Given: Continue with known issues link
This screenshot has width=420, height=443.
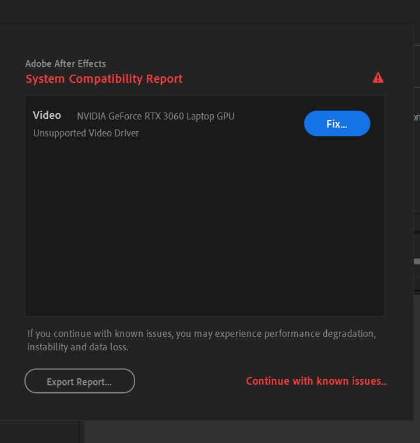Looking at the screenshot, I should 316,381.
